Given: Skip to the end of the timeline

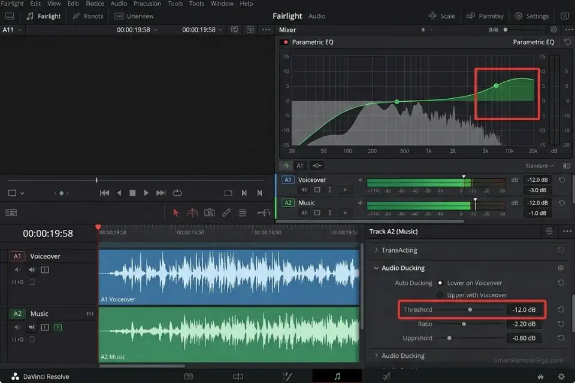Looking at the screenshot, I should point(161,193).
